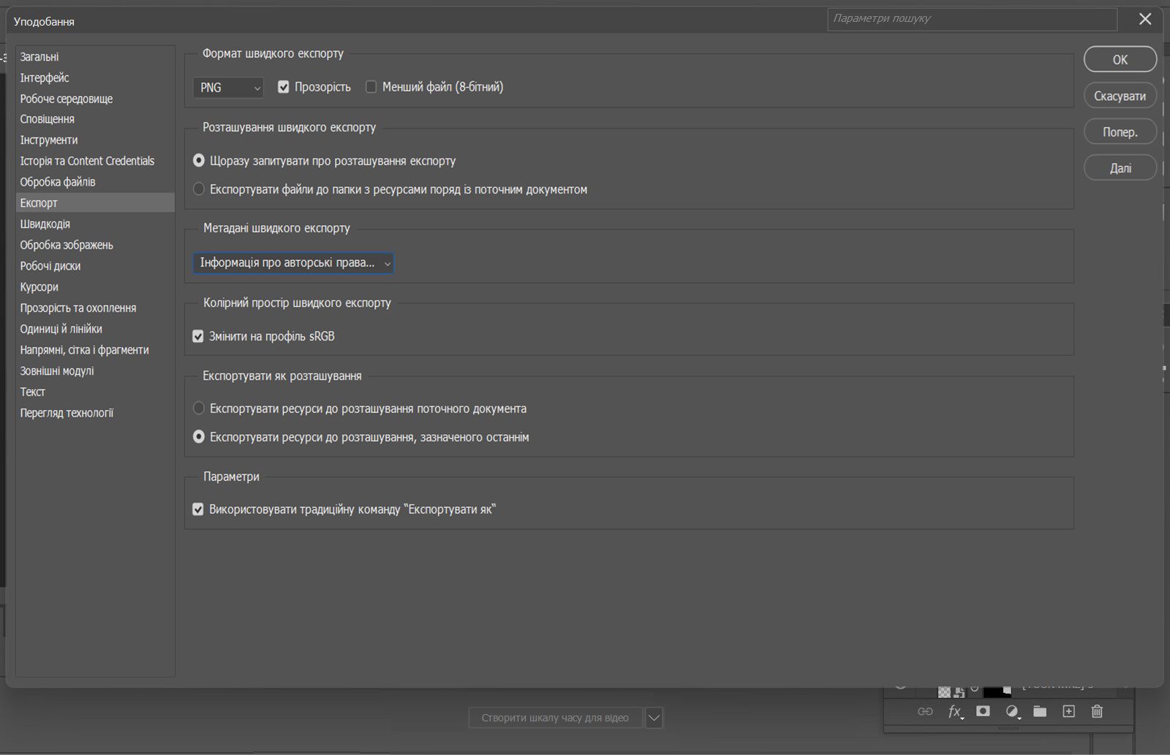Image resolution: width=1170 pixels, height=755 pixels.
Task: Select Щоразу запитувати про розташування експорту
Action: [199, 161]
